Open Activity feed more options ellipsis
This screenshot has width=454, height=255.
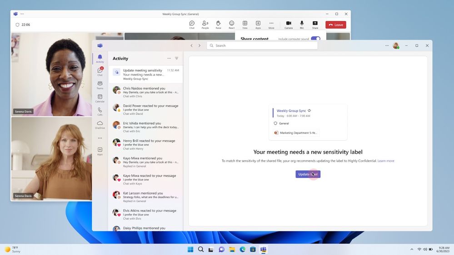click(x=169, y=59)
